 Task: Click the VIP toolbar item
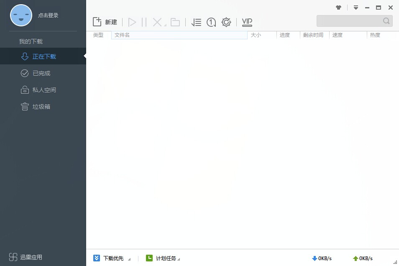[x=247, y=22]
